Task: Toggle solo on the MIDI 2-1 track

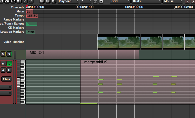Action: pyautogui.click(x=9, y=54)
